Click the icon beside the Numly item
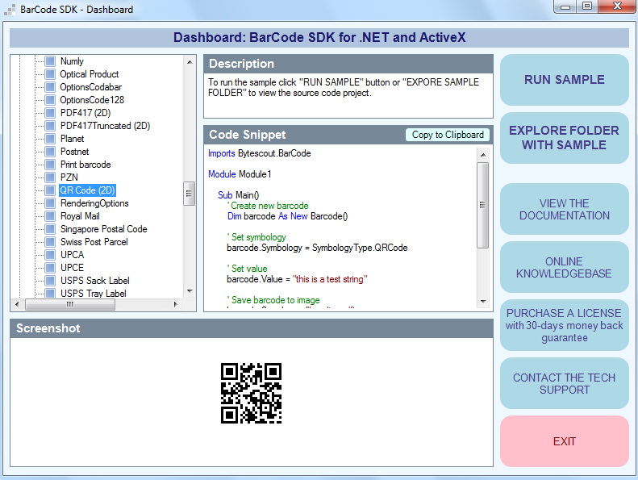 pos(50,61)
